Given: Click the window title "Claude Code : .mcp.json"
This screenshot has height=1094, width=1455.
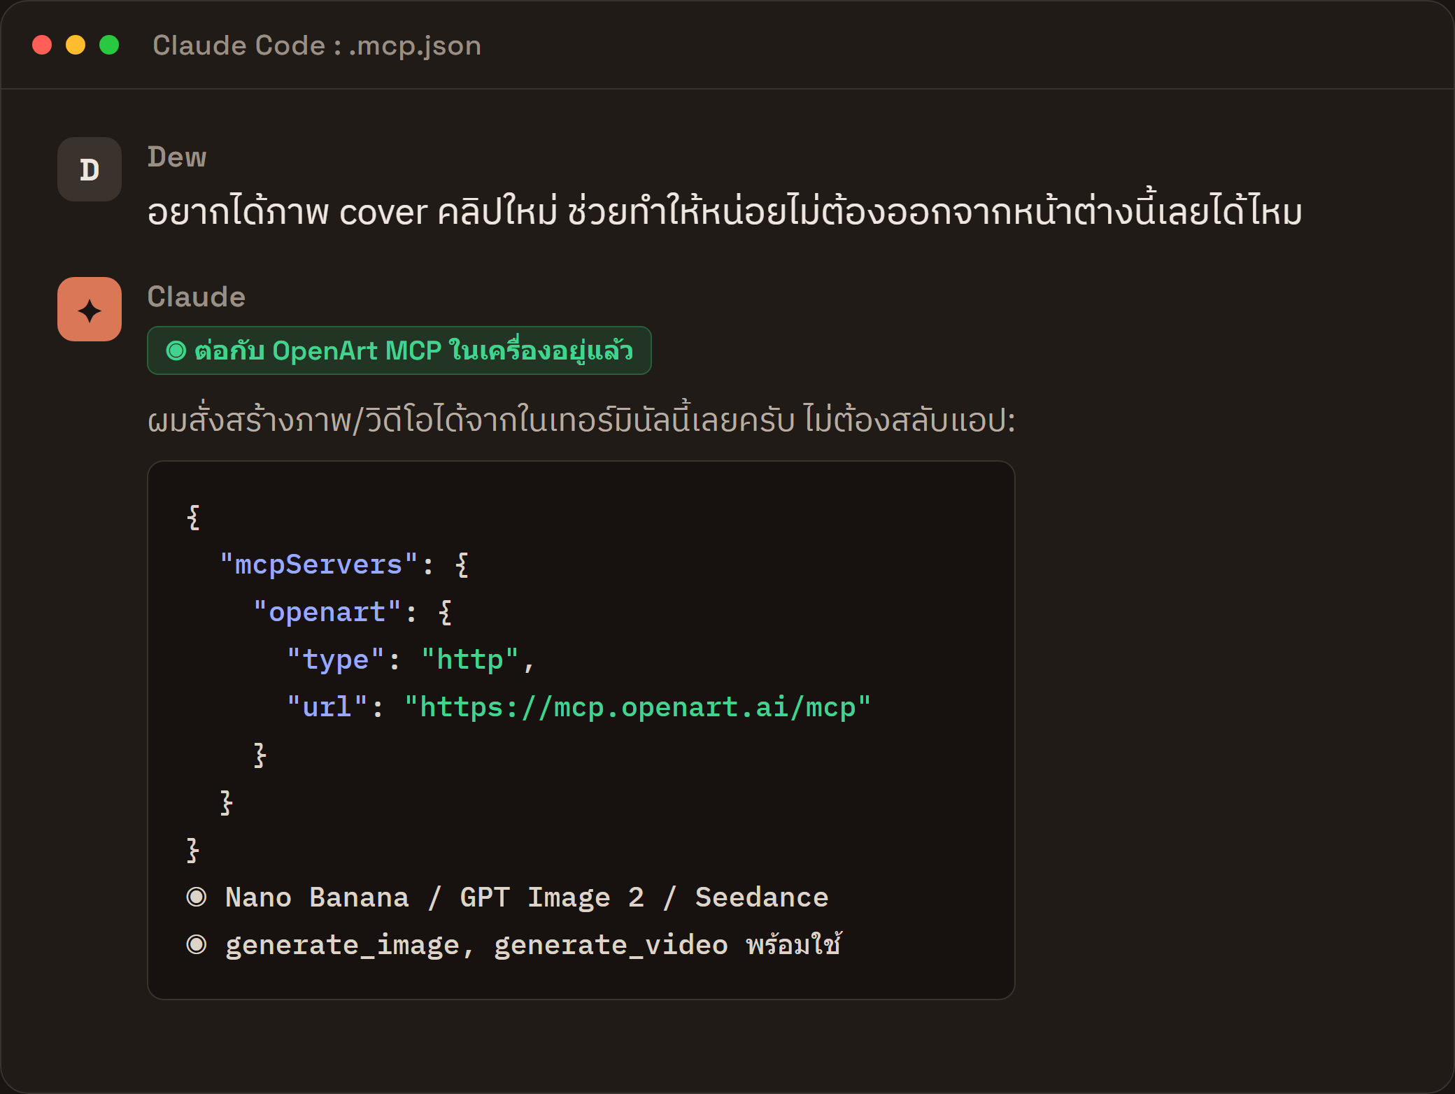Looking at the screenshot, I should [317, 45].
